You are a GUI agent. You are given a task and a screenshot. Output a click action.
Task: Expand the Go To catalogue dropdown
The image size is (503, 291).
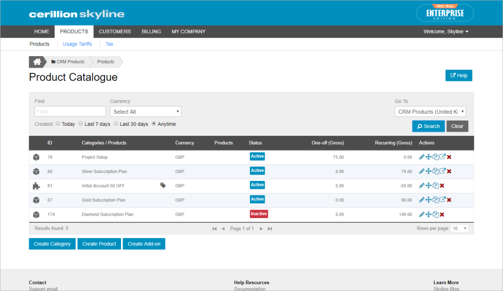click(430, 112)
